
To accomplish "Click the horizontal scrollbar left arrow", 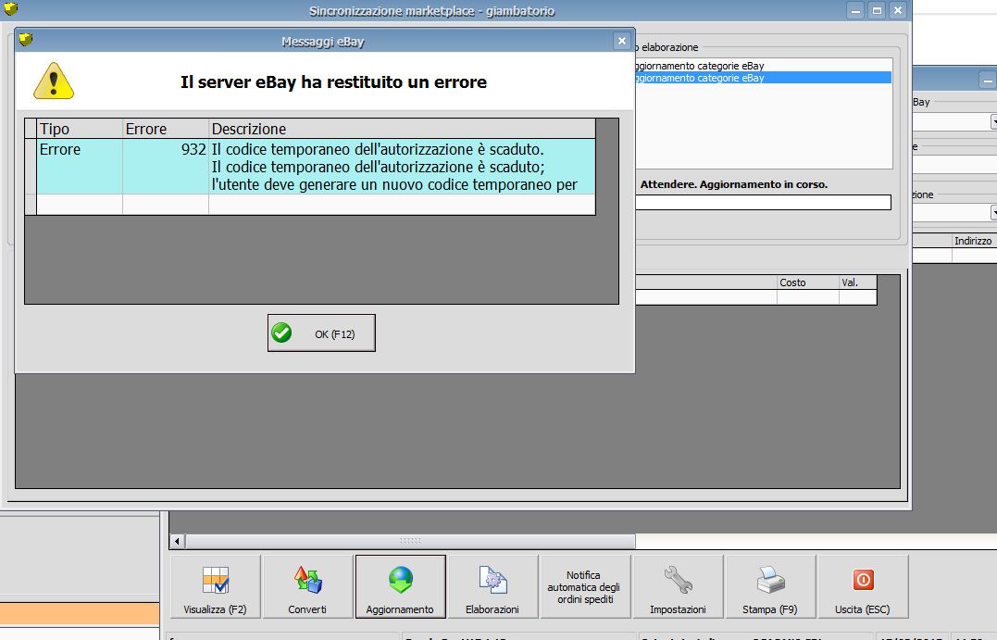I will 178,542.
